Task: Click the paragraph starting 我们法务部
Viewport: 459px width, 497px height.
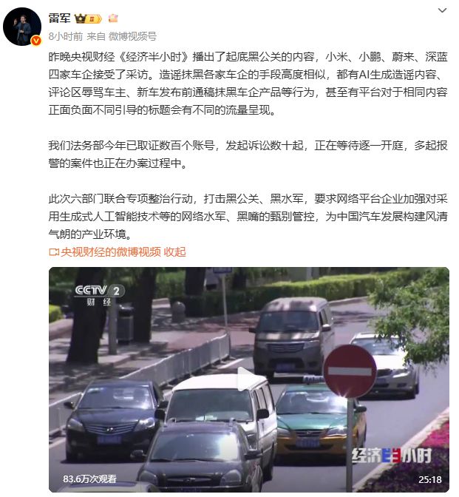Action: (248, 155)
